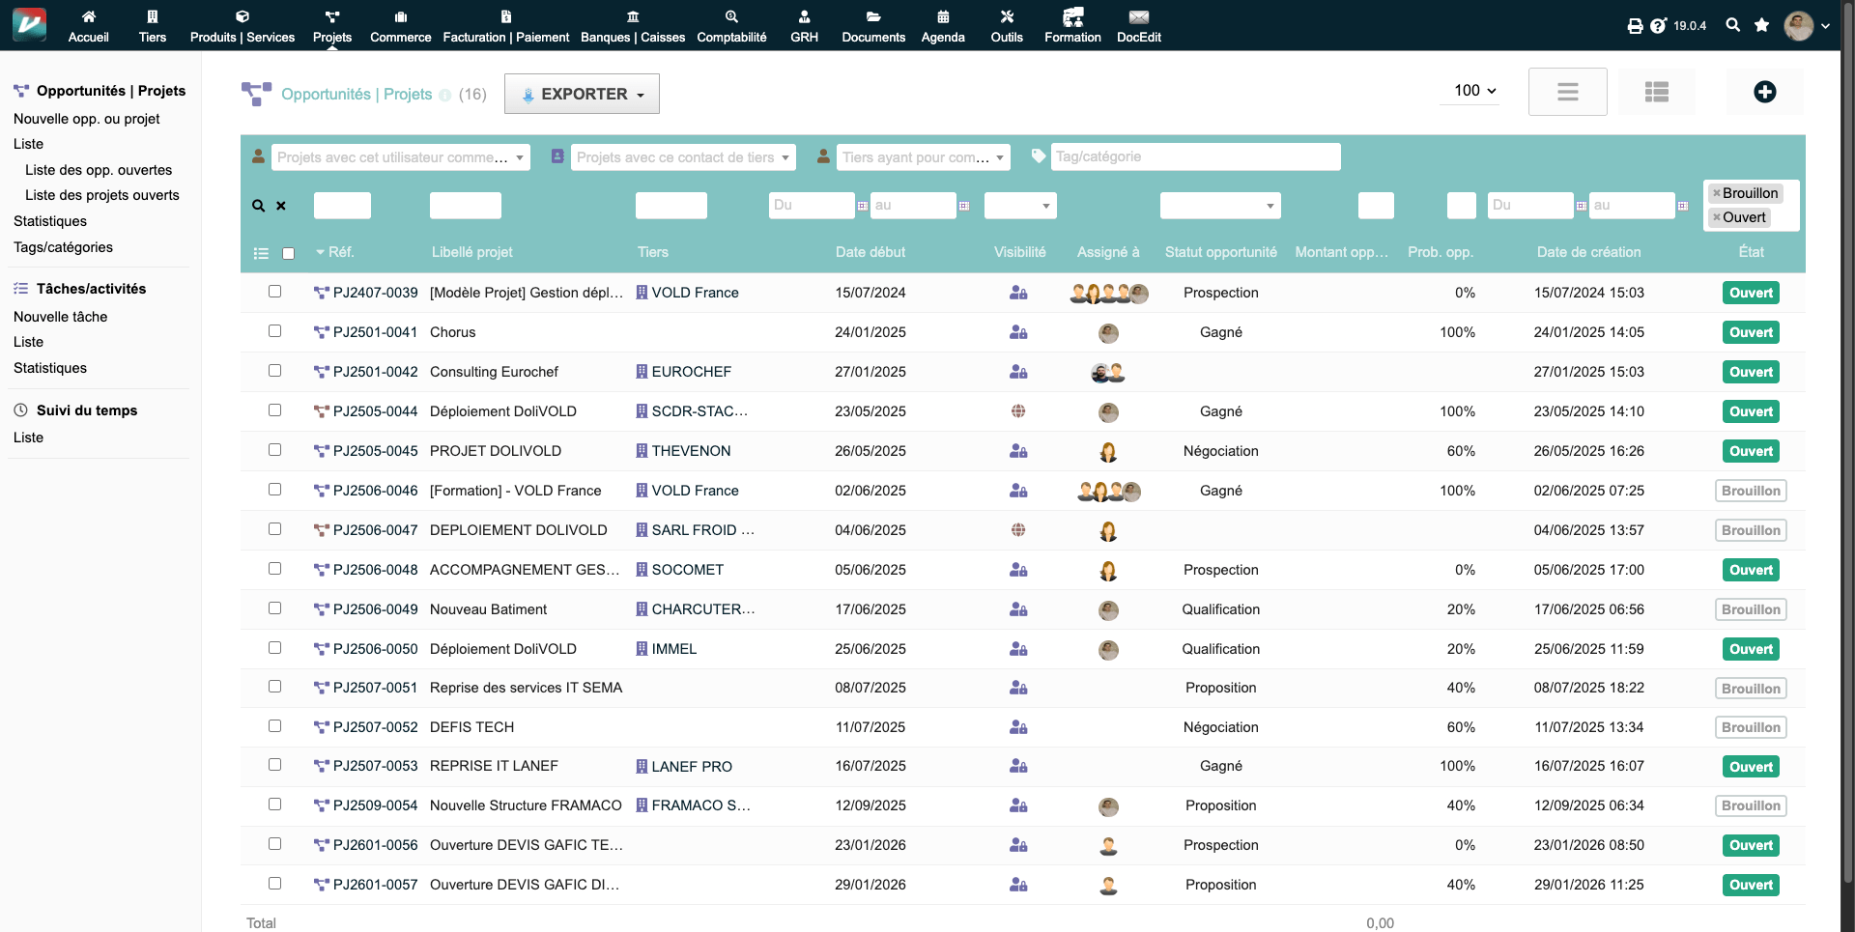
Task: Go to Liste des opp. ouvertes
Action: tap(99, 170)
